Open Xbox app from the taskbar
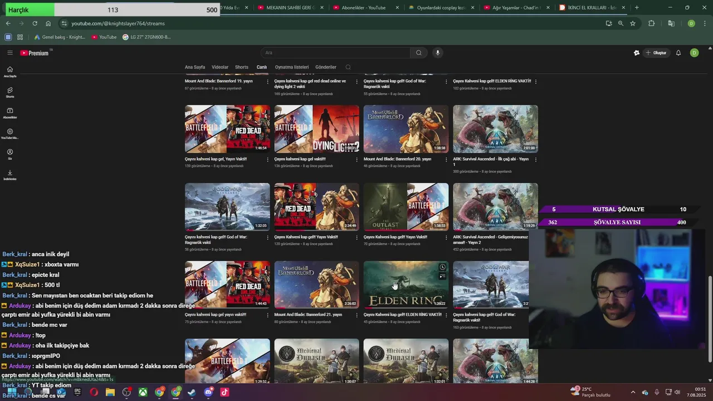Image resolution: width=713 pixels, height=401 pixels. [143, 392]
